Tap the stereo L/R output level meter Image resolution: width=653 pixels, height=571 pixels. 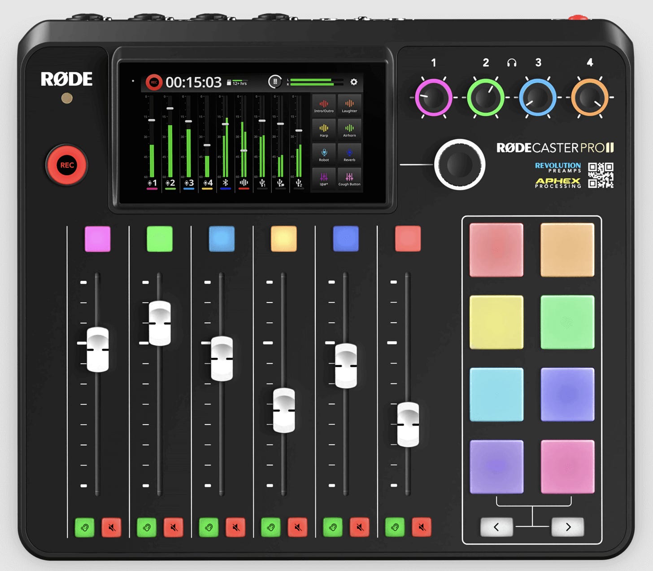point(315,82)
